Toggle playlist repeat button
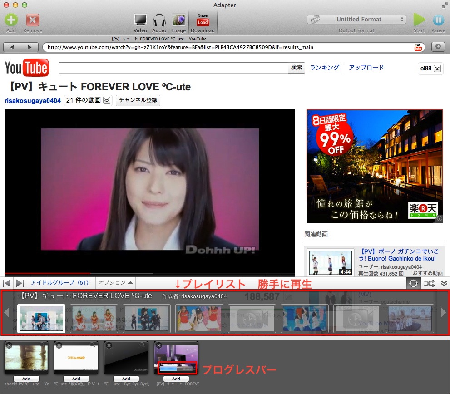Screen dimensions: 450x394 point(413,283)
